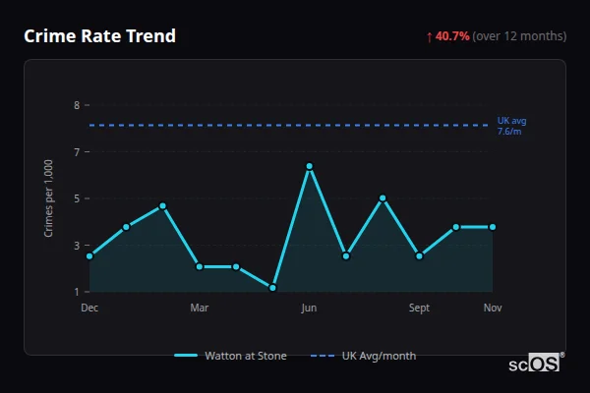Click the Watton at Stone legend line swatch
This screenshot has width=590, height=393.
coord(186,356)
